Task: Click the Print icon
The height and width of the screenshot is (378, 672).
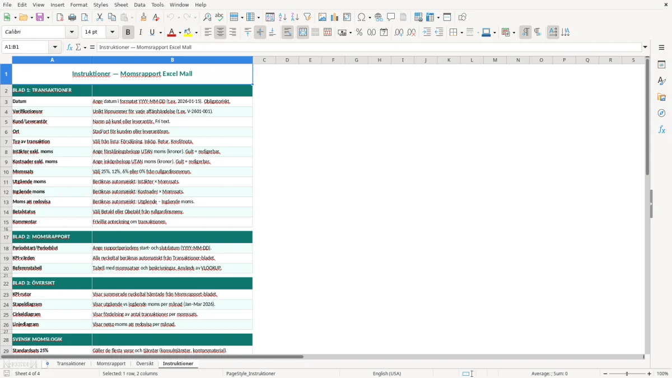Action: [72, 17]
